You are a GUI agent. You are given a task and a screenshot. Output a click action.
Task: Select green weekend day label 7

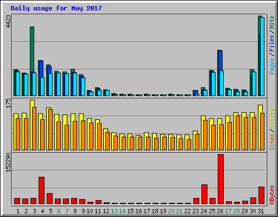tap(67, 211)
